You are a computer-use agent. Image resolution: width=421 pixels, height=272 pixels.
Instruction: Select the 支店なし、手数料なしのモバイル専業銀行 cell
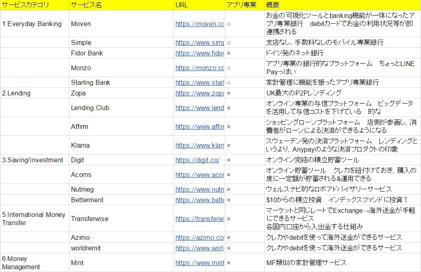(x=343, y=42)
